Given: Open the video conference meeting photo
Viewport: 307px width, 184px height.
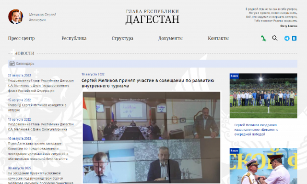Looking at the screenshot, I should click(151, 137).
